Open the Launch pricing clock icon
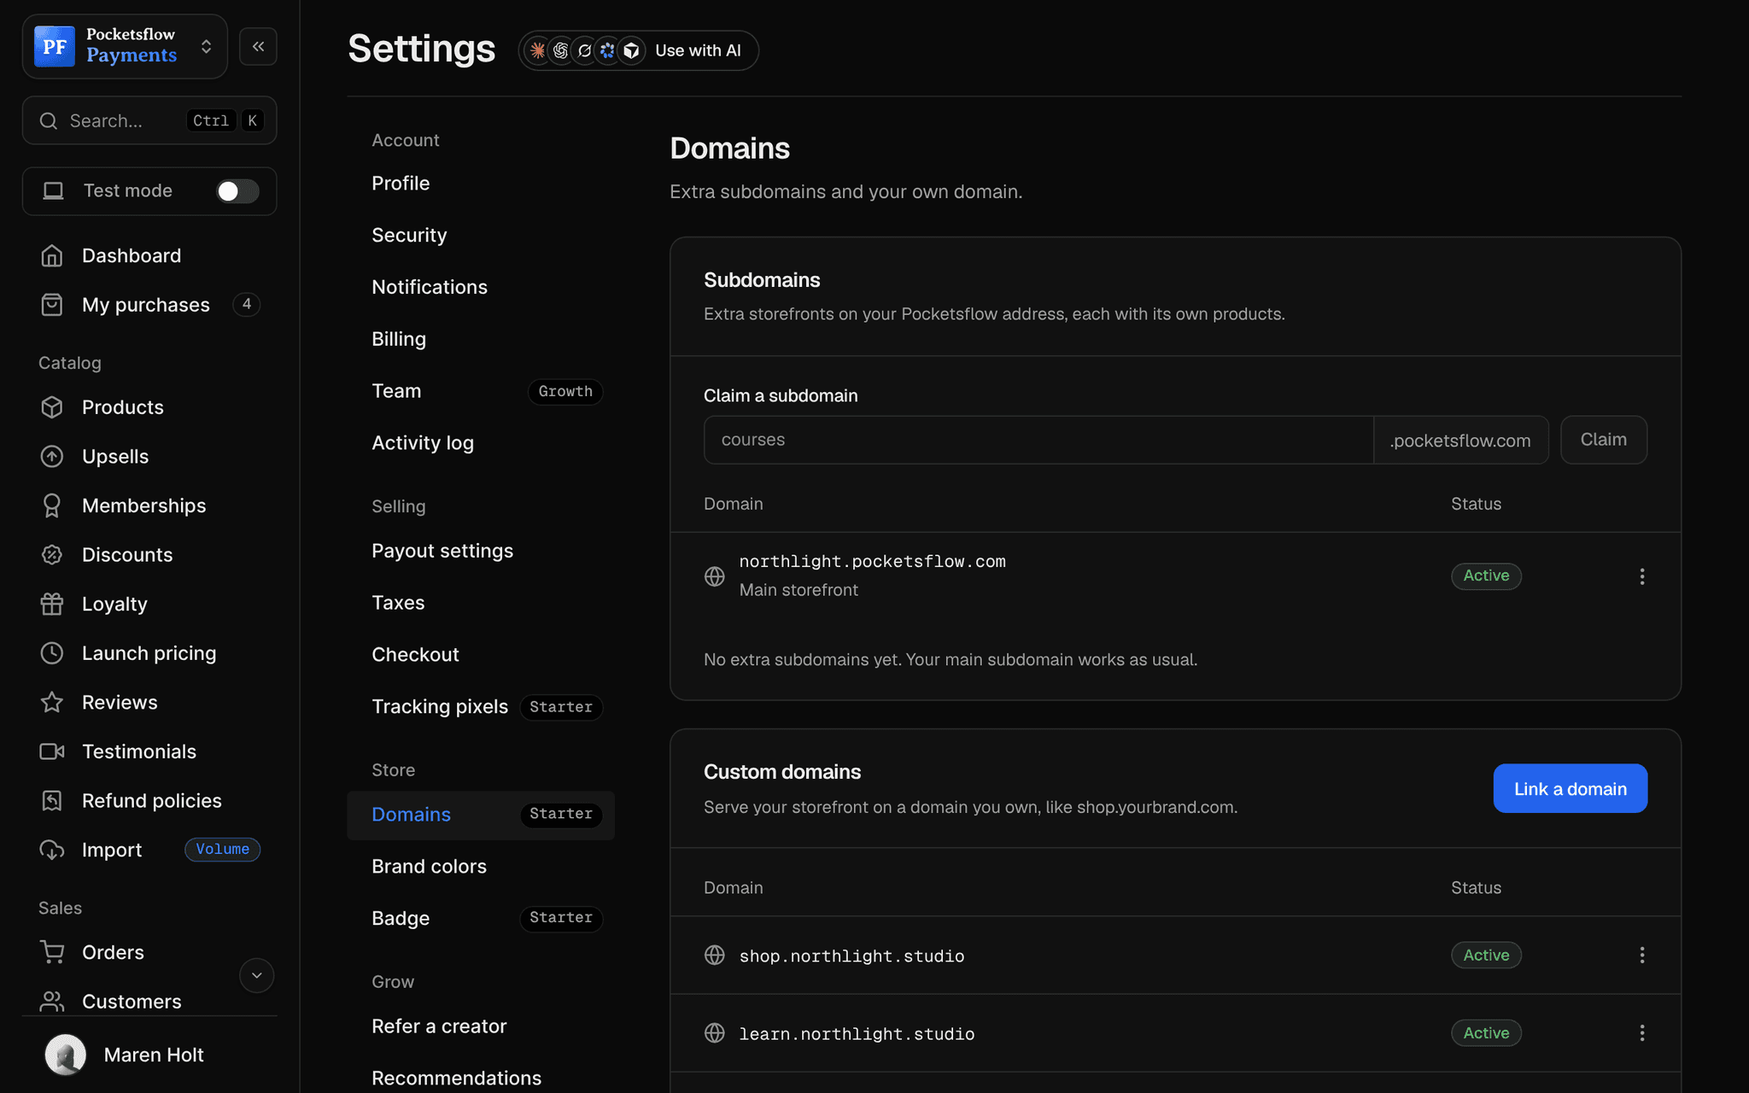This screenshot has width=1749, height=1093. (52, 653)
